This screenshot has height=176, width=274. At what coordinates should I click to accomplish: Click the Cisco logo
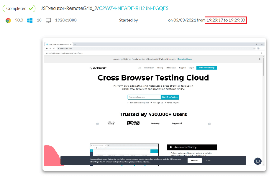(x=111, y=123)
